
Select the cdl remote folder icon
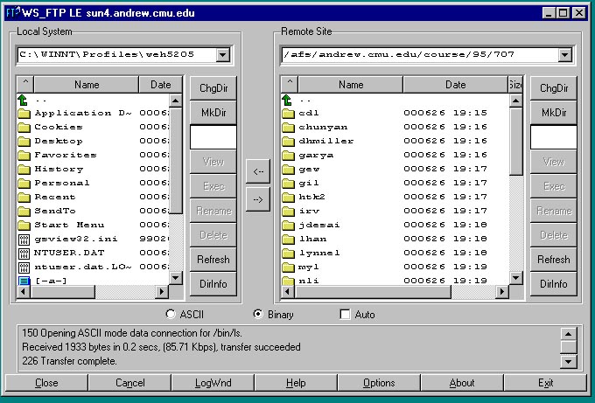(289, 113)
